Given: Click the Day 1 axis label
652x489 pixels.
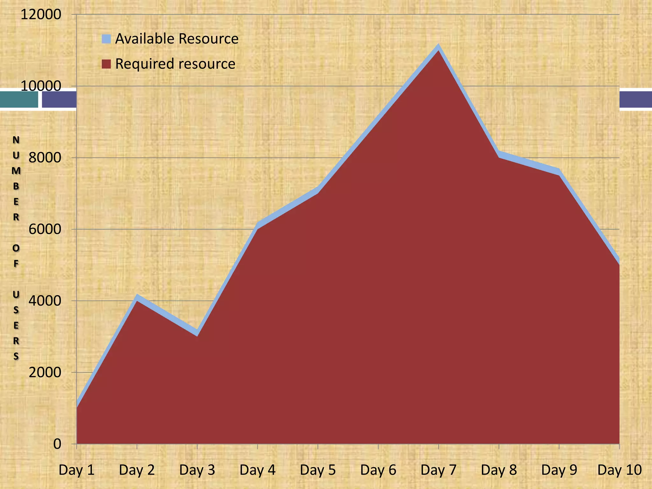Looking at the screenshot, I should point(76,470).
